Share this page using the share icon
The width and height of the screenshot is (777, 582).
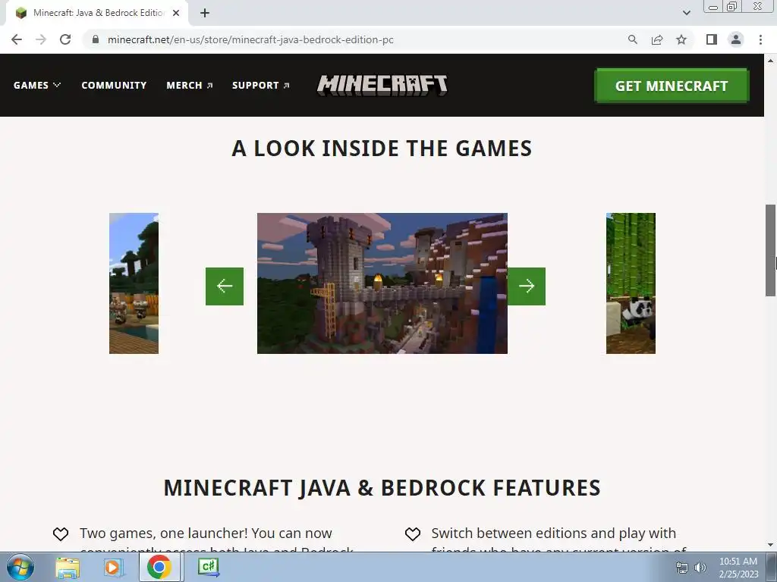[657, 39]
